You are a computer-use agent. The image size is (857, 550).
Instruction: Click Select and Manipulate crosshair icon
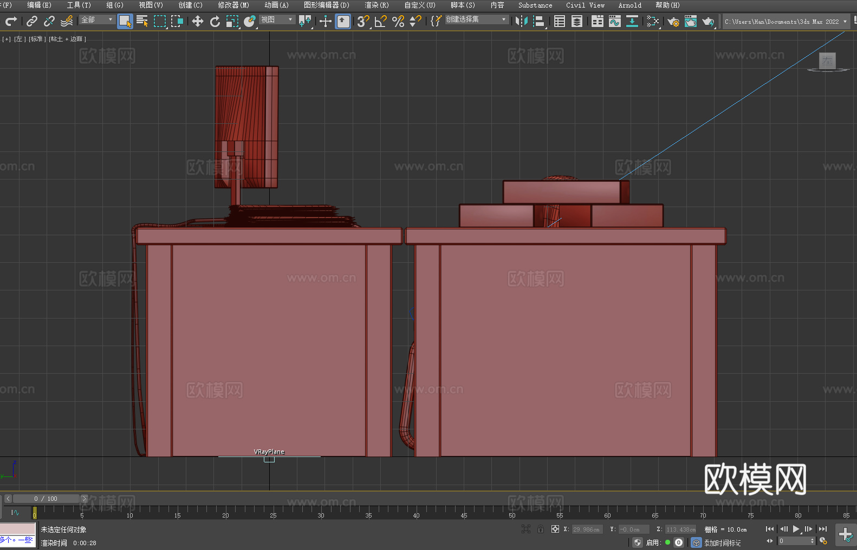point(326,21)
